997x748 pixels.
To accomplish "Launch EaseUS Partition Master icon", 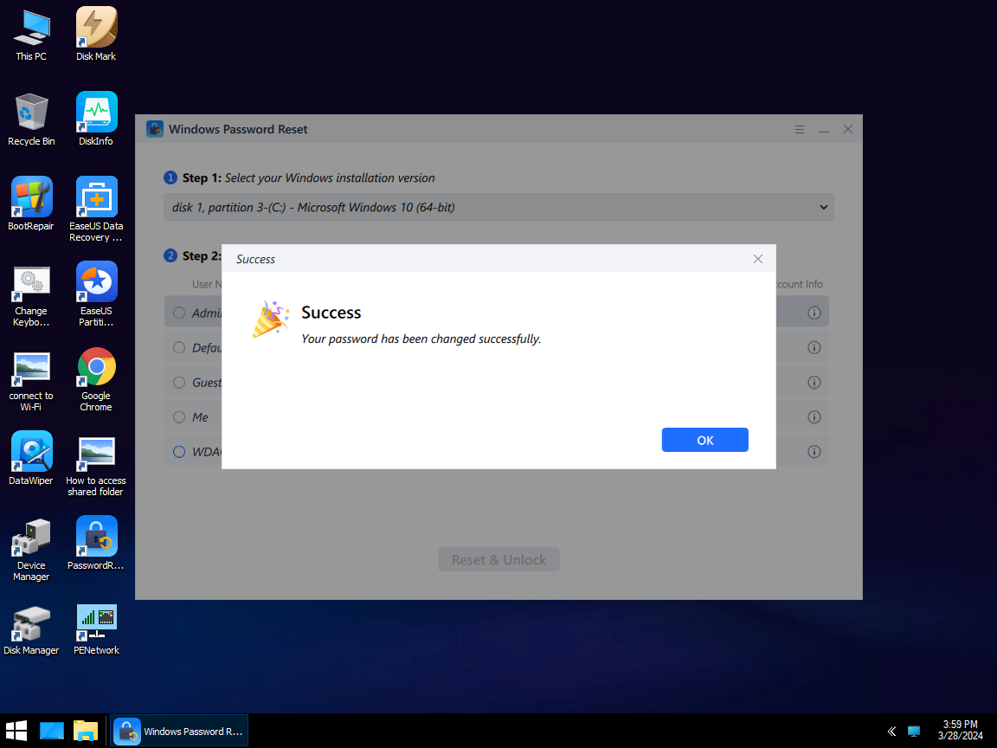I will [x=96, y=283].
